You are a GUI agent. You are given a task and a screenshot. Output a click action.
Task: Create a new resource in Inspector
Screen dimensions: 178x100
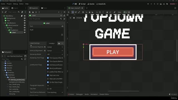[30, 12]
